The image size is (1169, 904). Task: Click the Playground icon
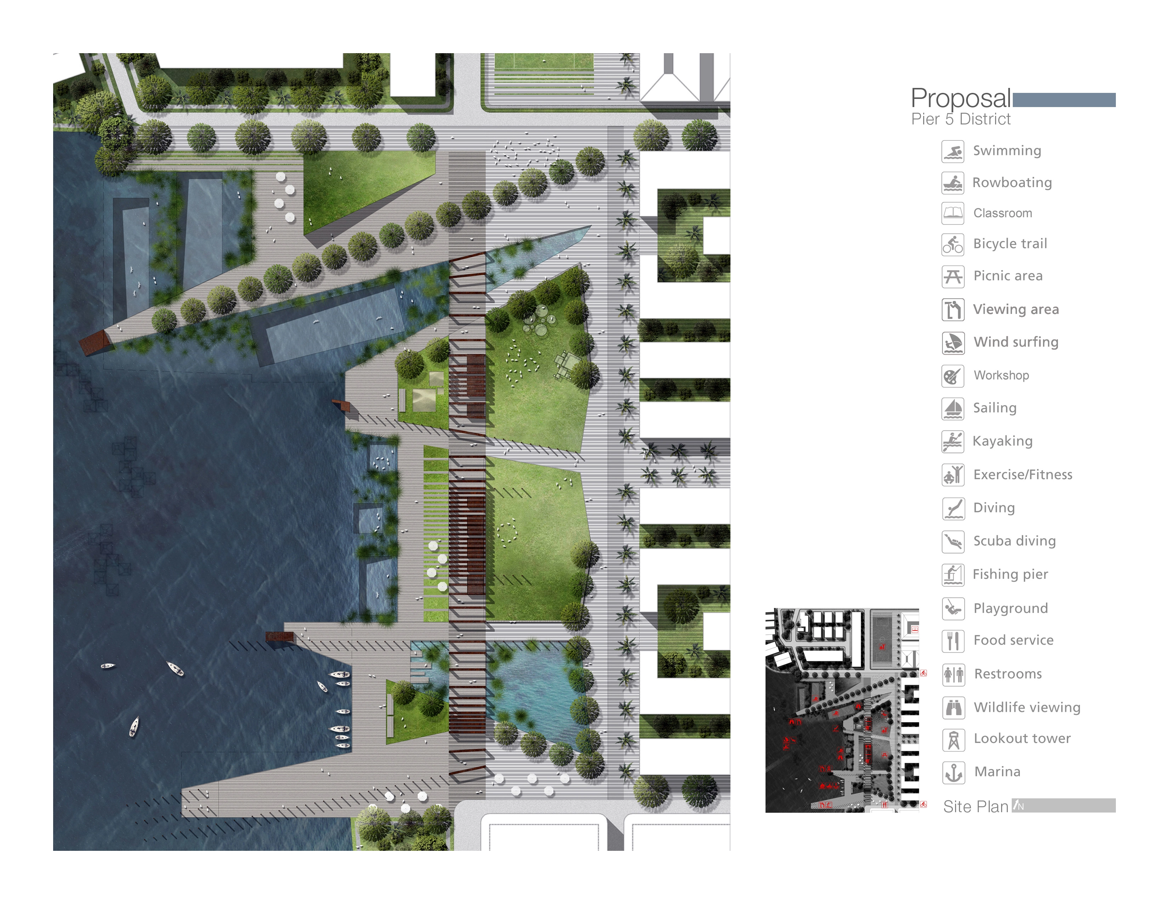(x=953, y=608)
